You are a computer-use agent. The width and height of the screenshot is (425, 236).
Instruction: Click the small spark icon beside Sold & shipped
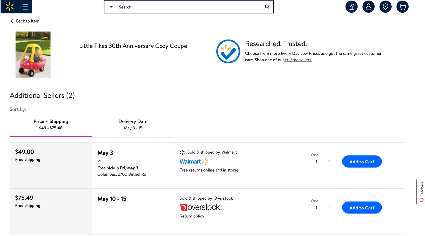click(182, 152)
